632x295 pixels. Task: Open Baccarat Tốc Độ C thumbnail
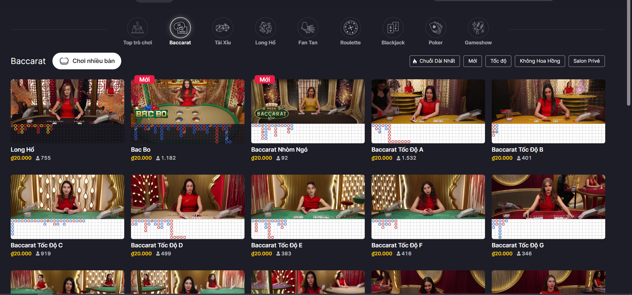(x=67, y=207)
